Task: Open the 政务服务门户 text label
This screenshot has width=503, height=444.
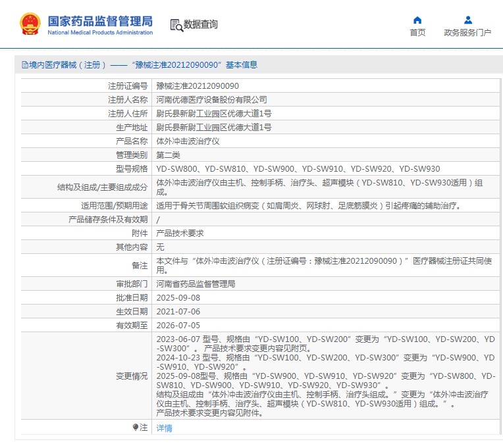Action: (467, 33)
